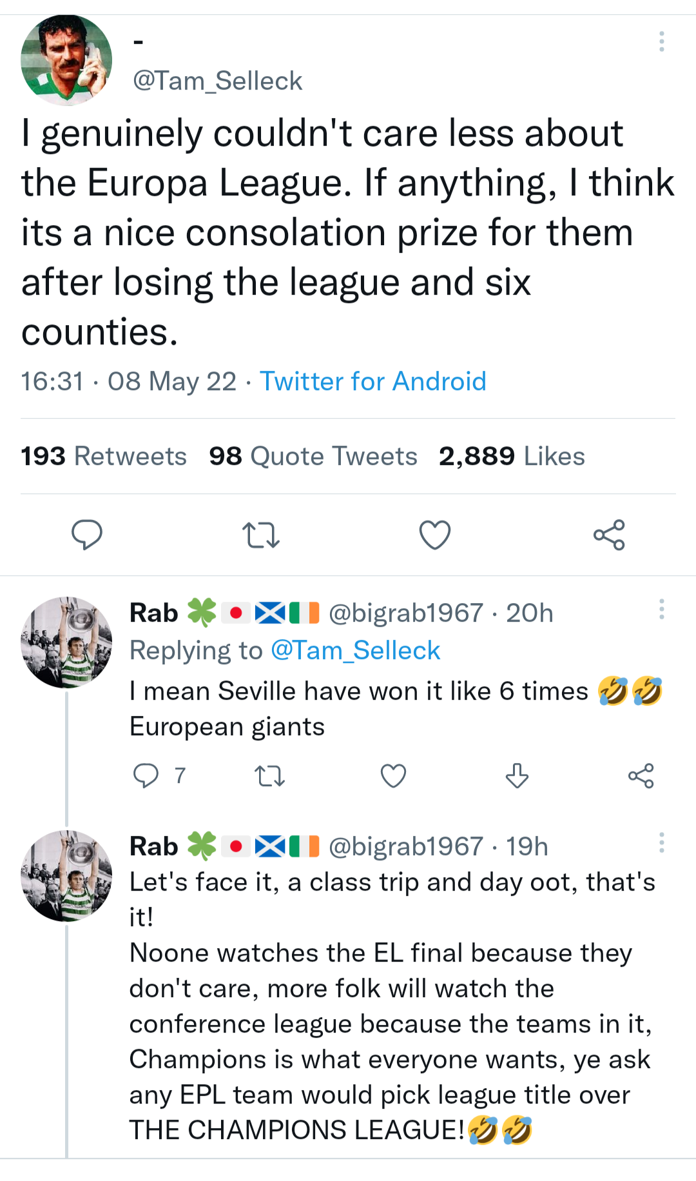Open comments on the Seville reply
This screenshot has height=1181, width=696.
(x=146, y=775)
